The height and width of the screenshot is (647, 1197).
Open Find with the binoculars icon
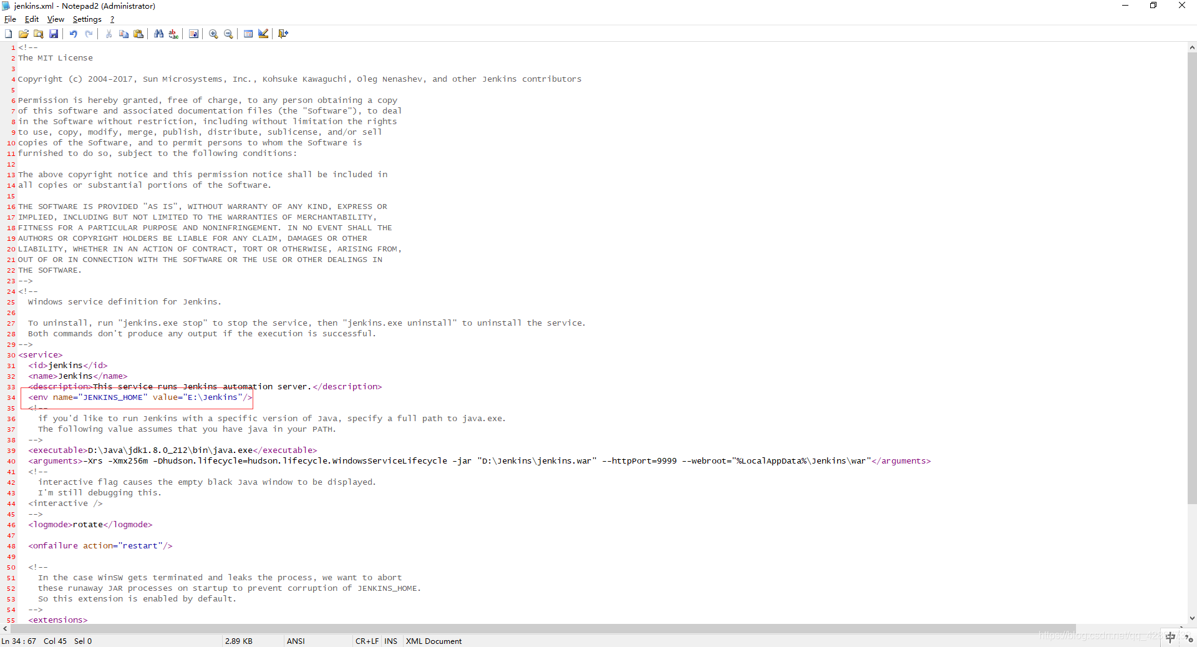[x=158, y=34]
